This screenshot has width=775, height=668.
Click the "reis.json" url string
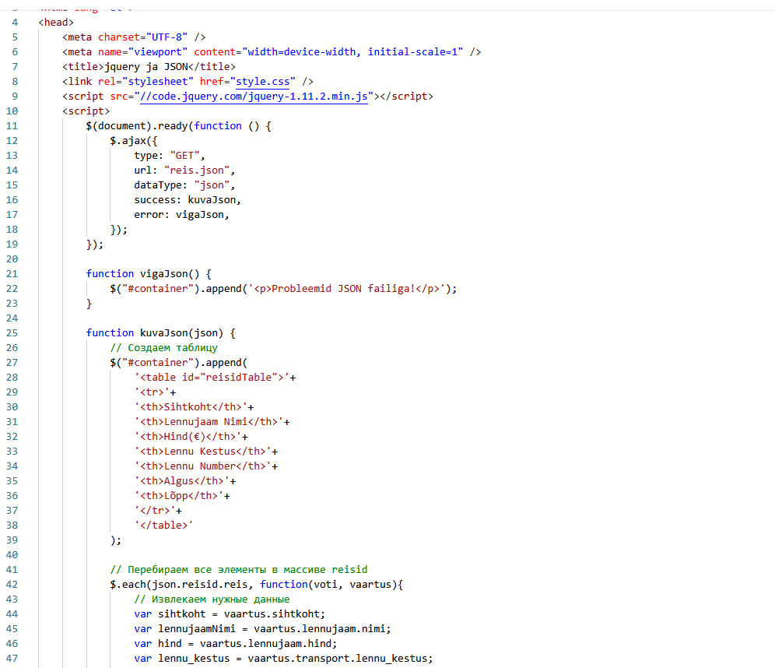tap(198, 171)
